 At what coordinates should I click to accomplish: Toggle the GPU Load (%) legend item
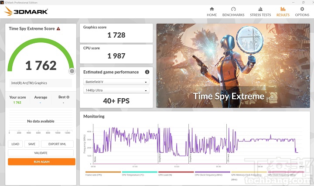tap(176, 174)
